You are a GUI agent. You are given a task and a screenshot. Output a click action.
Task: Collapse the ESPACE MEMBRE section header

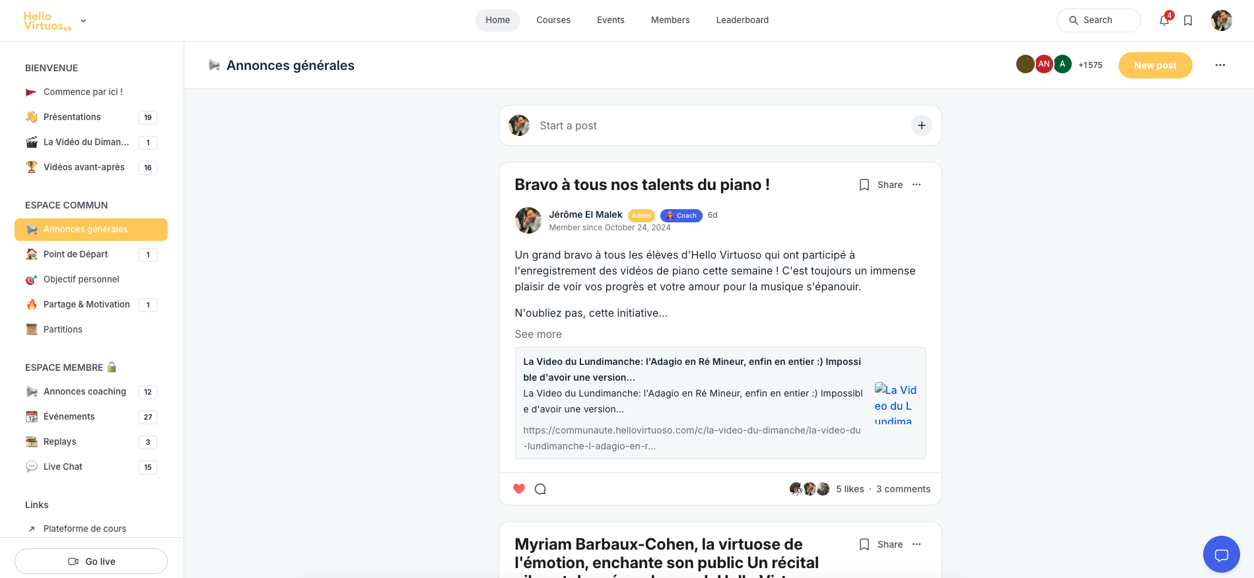tap(71, 368)
